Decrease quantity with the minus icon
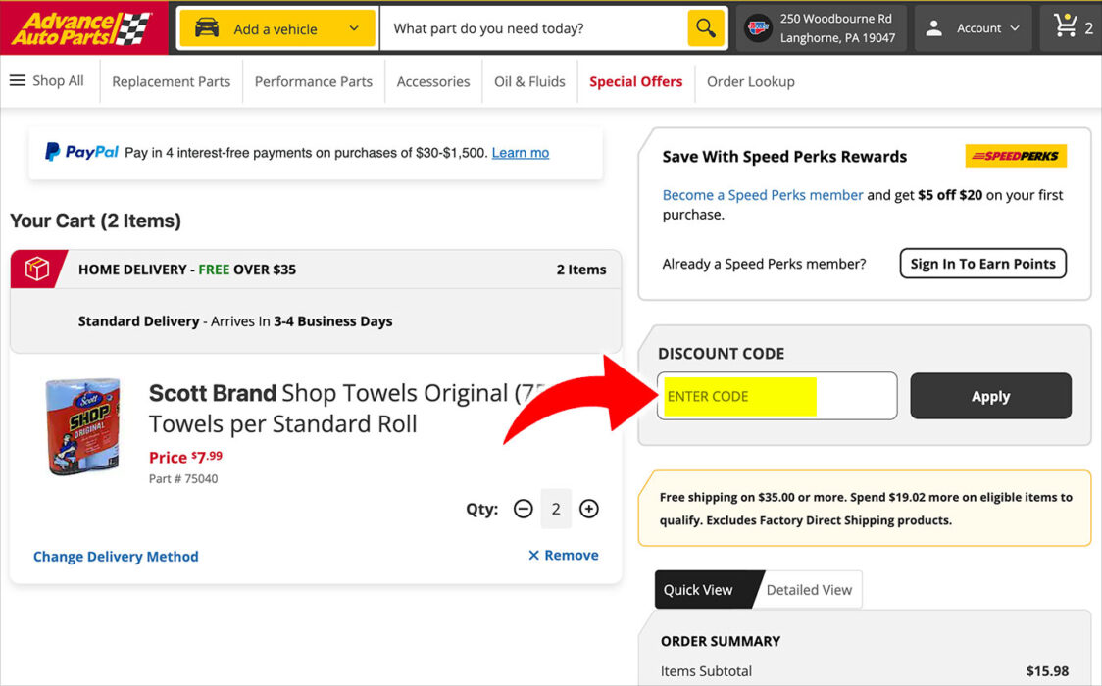This screenshot has height=686, width=1102. [x=523, y=509]
